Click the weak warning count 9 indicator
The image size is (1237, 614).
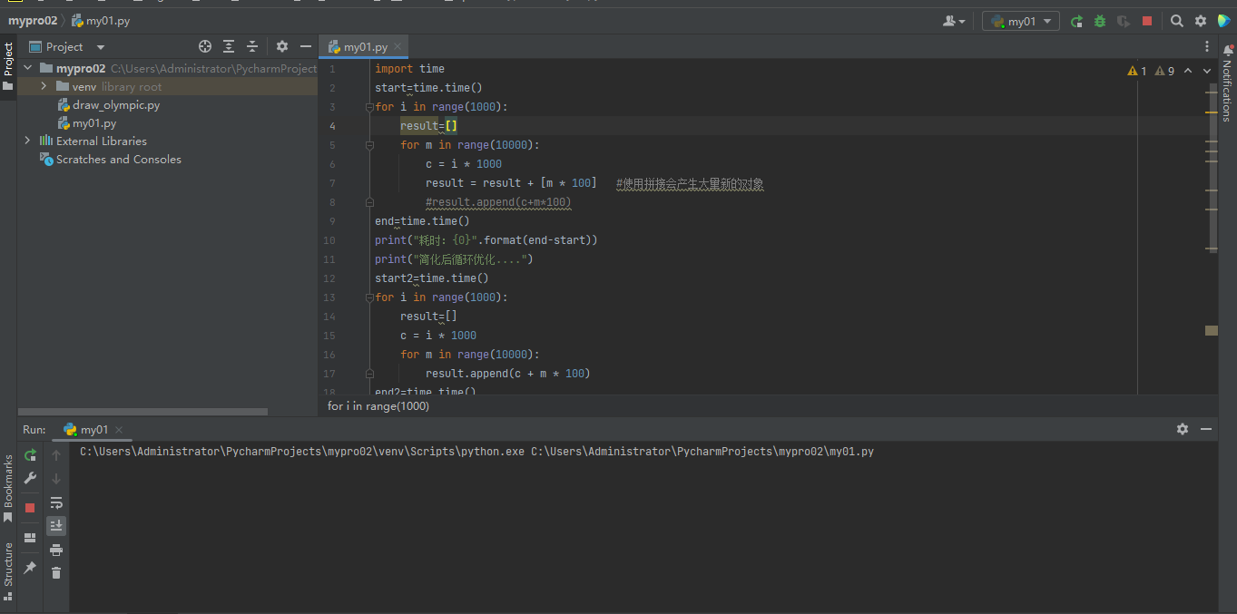(x=1164, y=71)
